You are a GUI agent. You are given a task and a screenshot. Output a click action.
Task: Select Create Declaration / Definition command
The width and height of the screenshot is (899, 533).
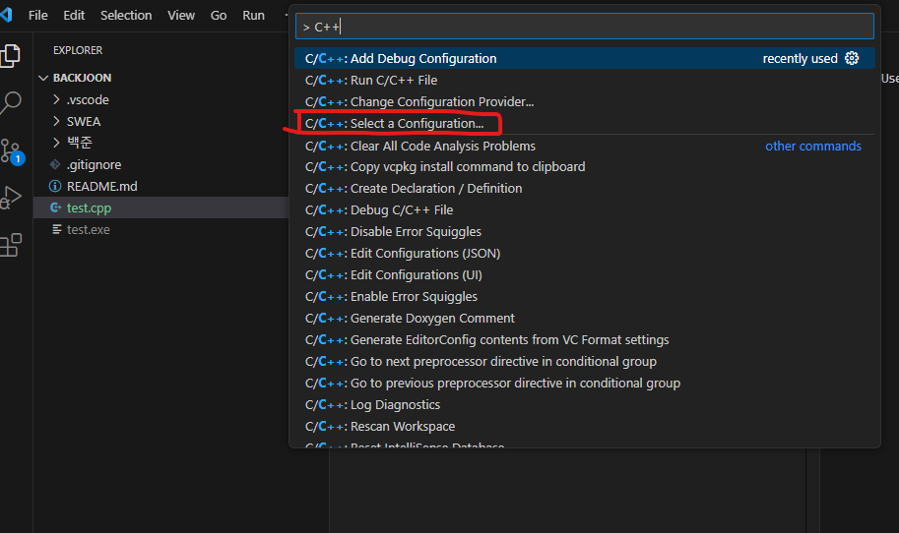tap(585, 189)
